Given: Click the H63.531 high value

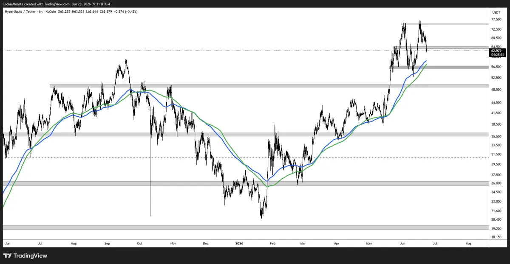Looking at the screenshot, I should (78, 11).
